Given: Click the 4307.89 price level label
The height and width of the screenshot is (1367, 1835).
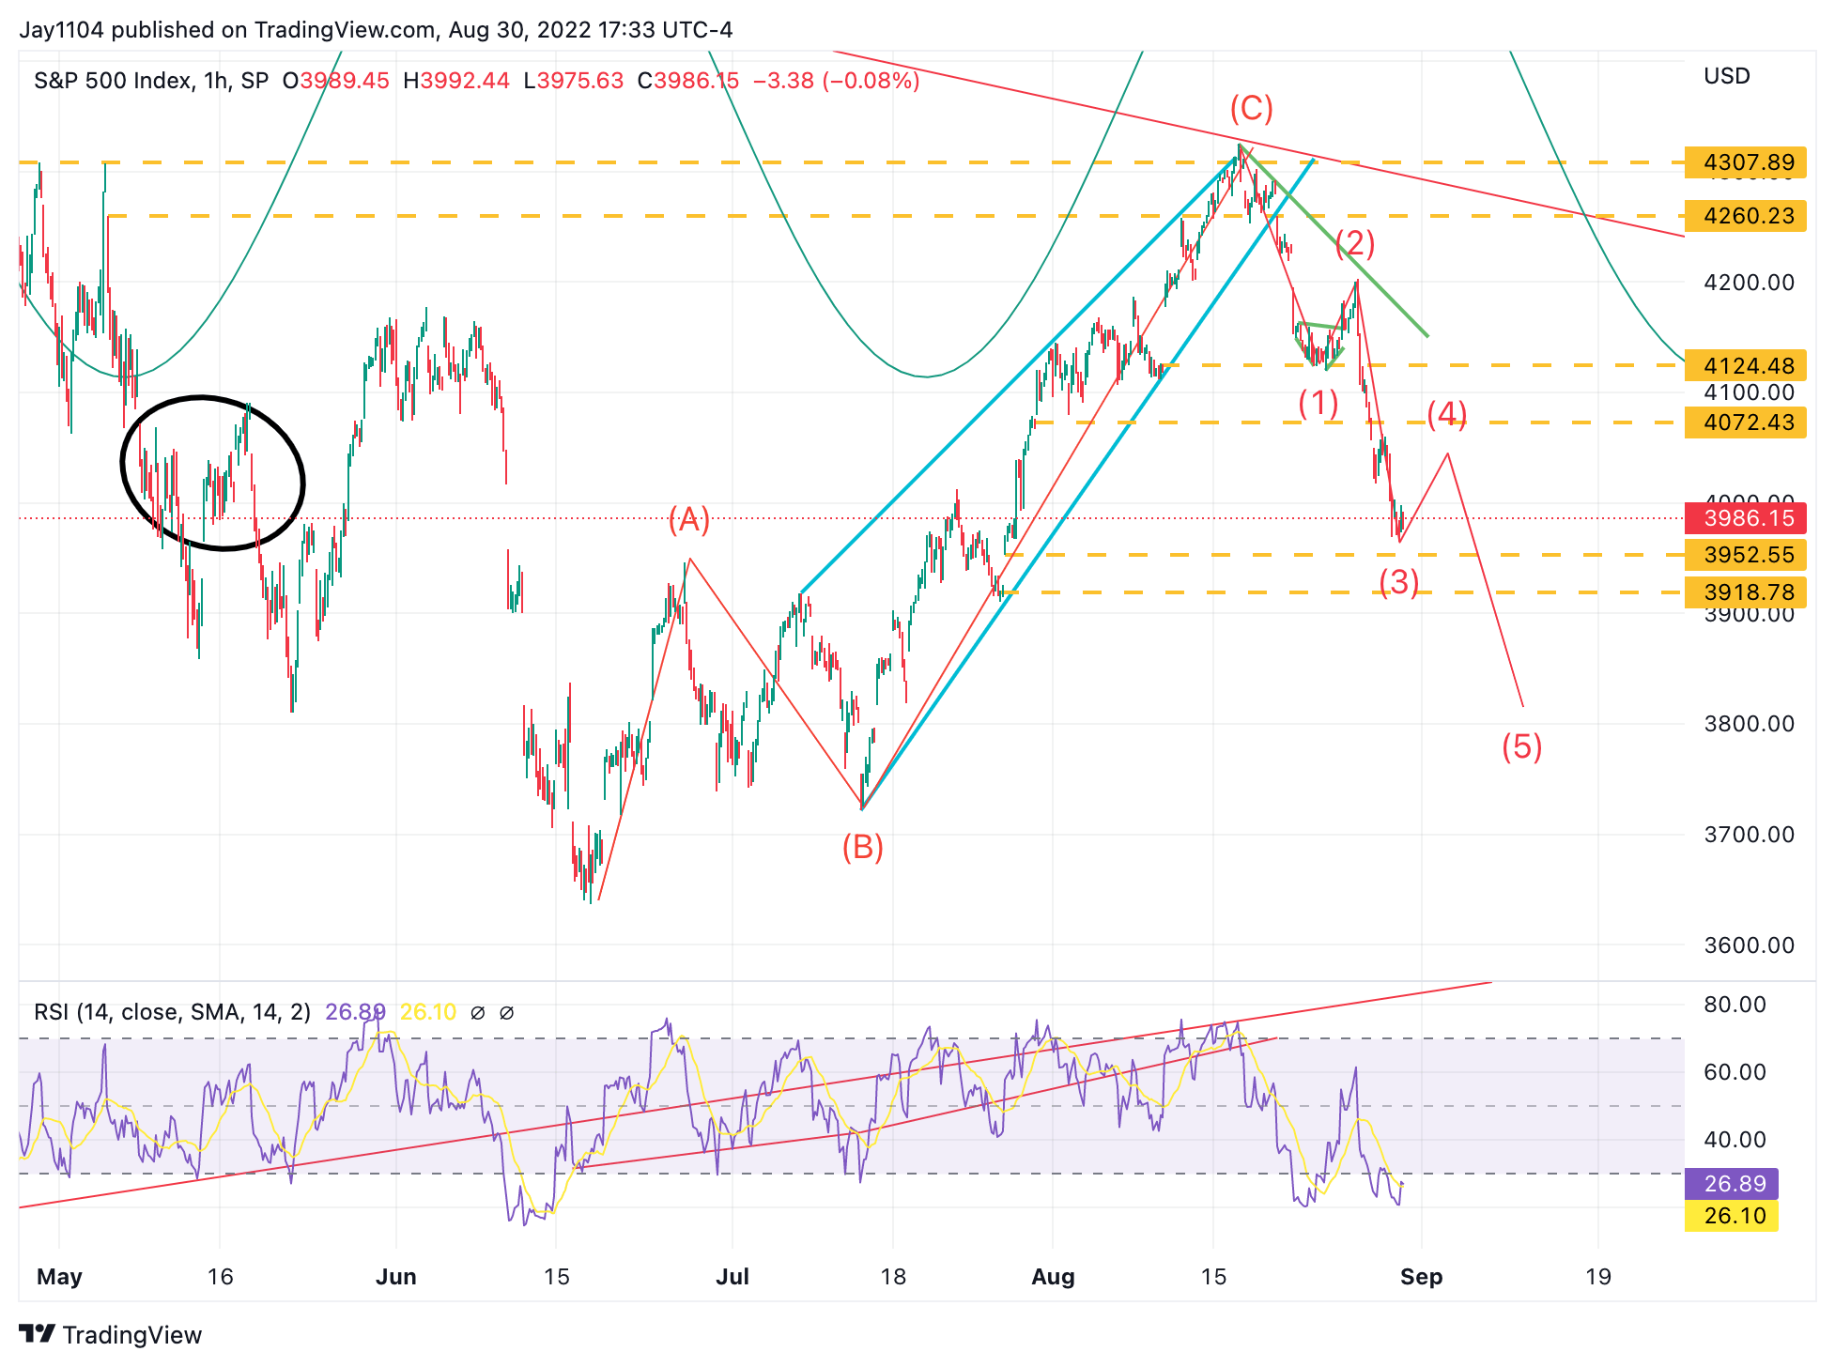Looking at the screenshot, I should (x=1746, y=162).
